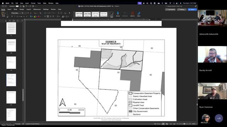This screenshot has height=127, width=227.
Task: Click the Format Painter brush icon
Action: pyautogui.click(x=7, y=17)
